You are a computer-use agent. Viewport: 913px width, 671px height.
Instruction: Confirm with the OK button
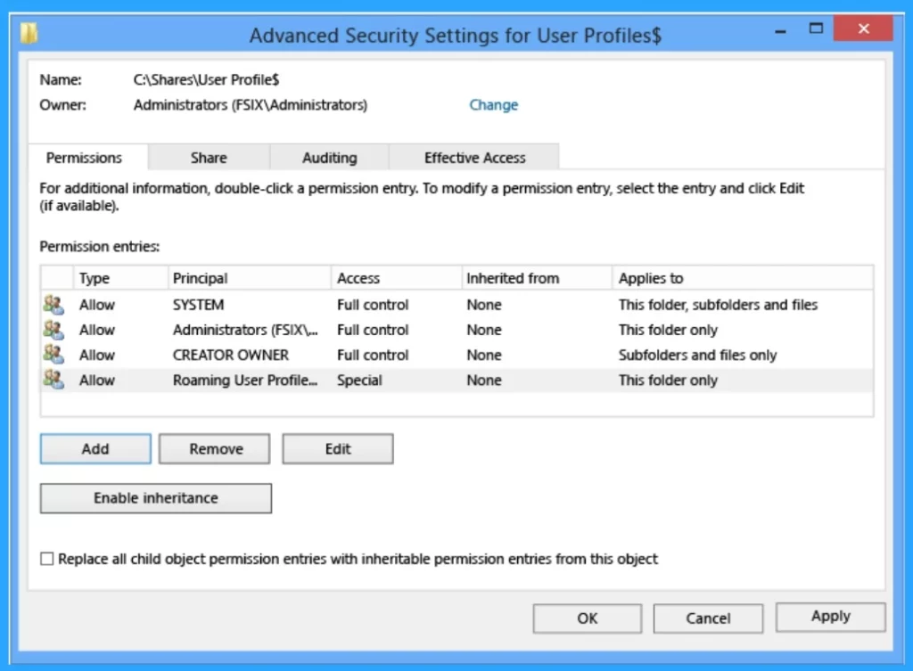(587, 618)
